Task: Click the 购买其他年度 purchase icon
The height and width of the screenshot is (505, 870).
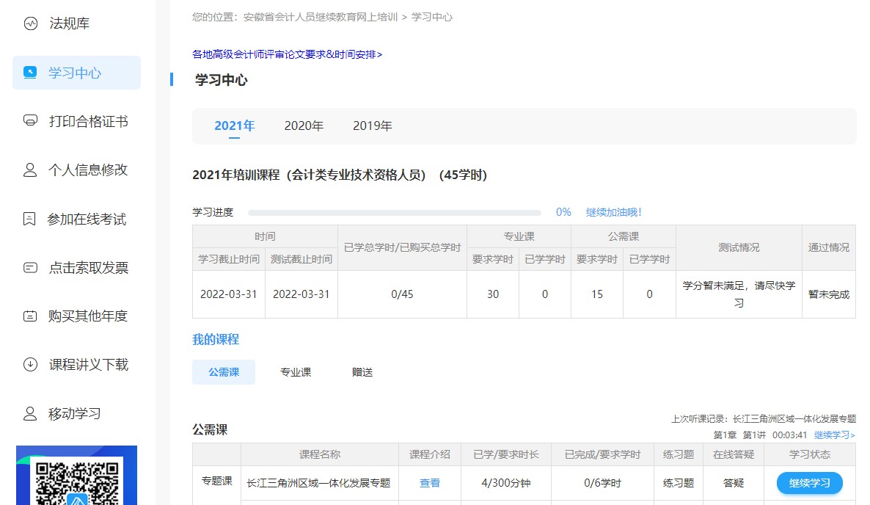Action: [x=30, y=316]
